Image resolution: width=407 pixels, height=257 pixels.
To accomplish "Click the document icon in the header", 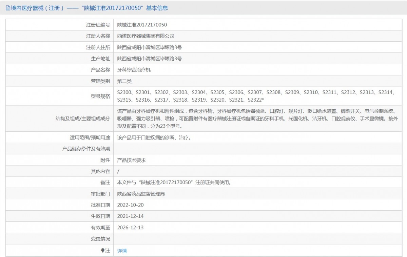I will [x=8, y=8].
